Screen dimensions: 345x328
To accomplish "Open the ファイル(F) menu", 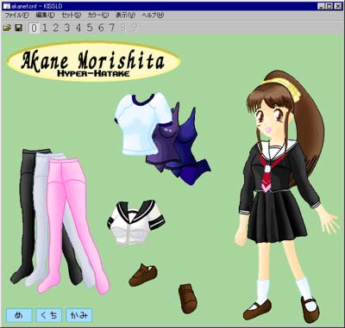I will point(16,15).
